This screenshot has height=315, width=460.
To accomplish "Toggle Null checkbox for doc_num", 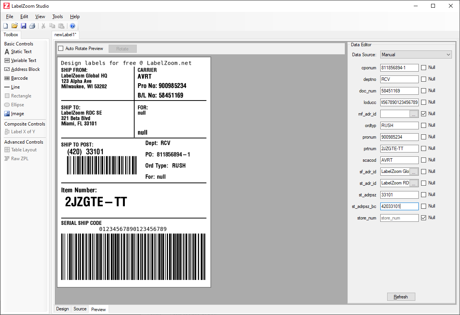I will (x=423, y=90).
